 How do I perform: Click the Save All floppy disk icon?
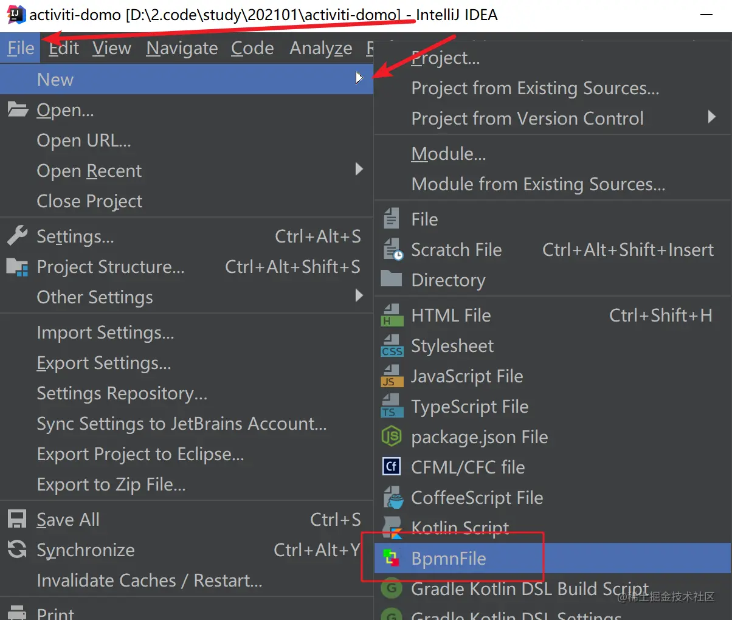[17, 519]
